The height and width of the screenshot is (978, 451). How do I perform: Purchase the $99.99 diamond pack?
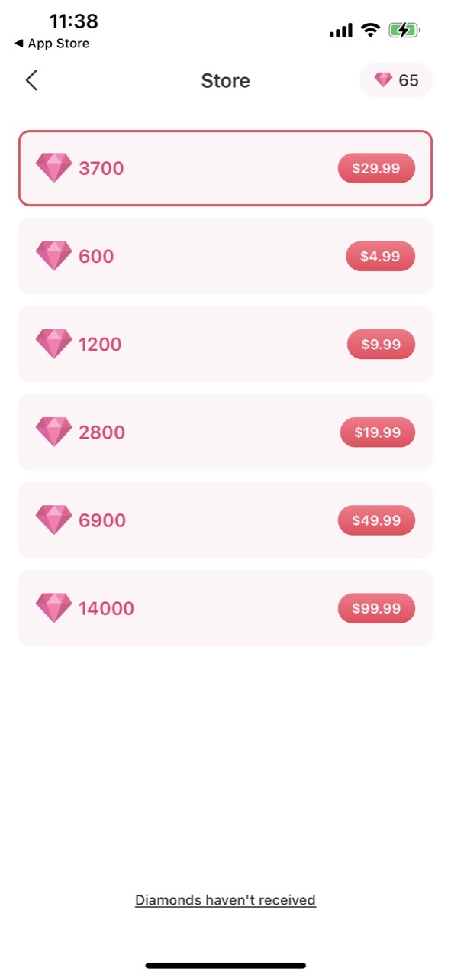pyautogui.click(x=376, y=608)
